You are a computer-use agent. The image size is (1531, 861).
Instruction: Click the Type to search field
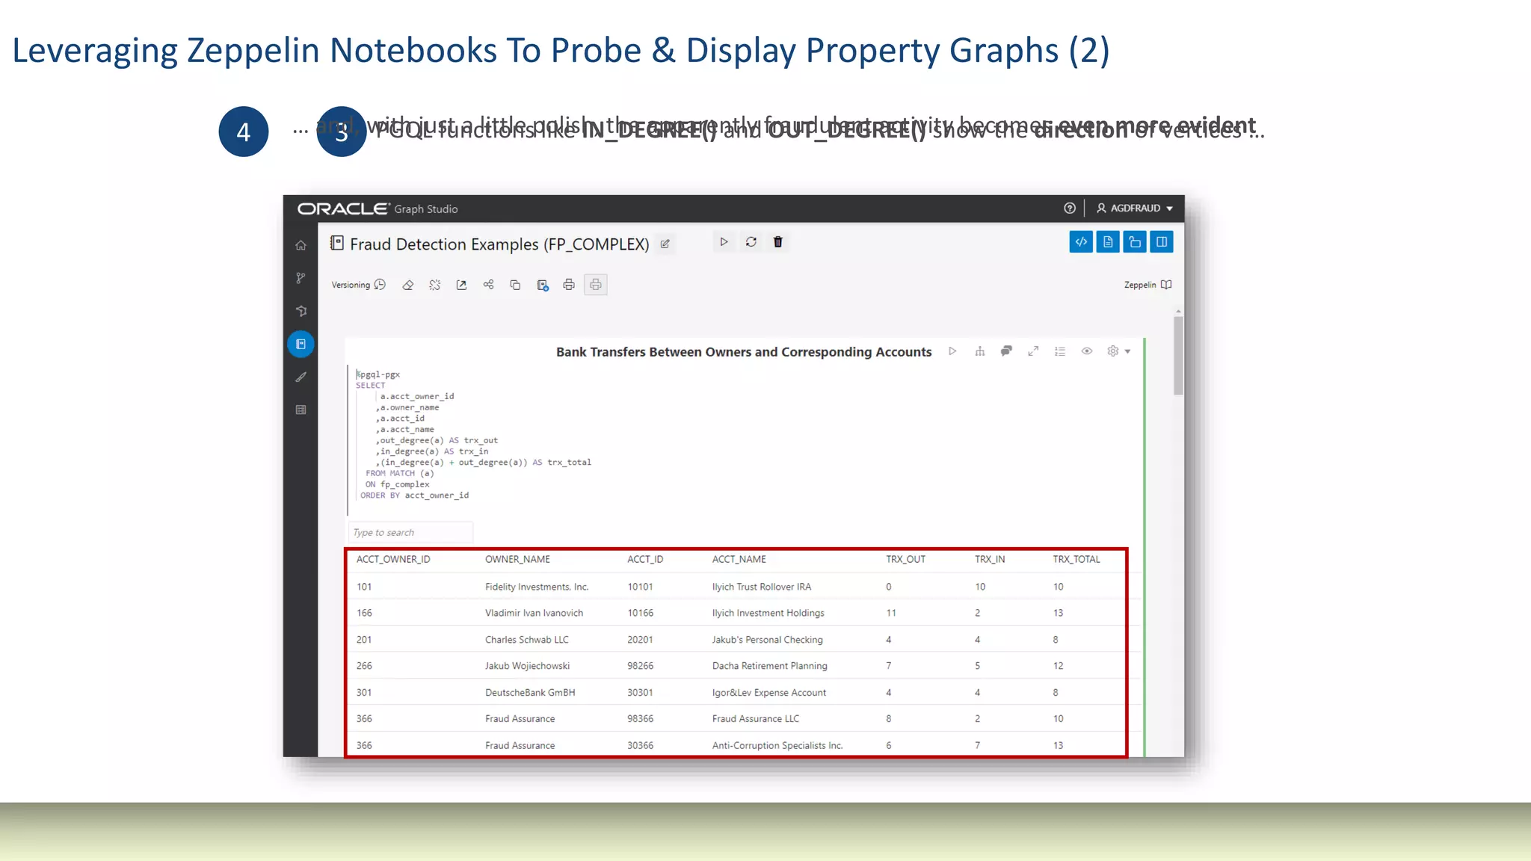(x=410, y=532)
